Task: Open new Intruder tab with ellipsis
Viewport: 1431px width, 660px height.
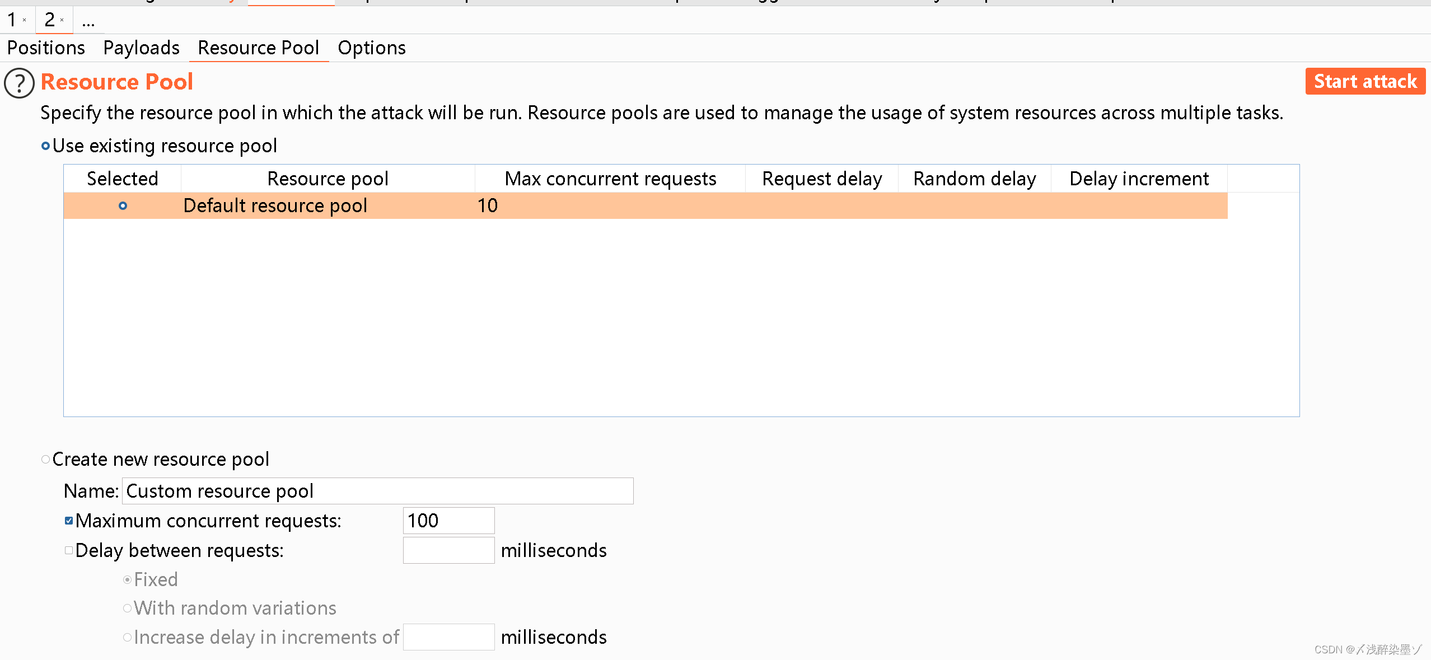Action: pos(88,21)
